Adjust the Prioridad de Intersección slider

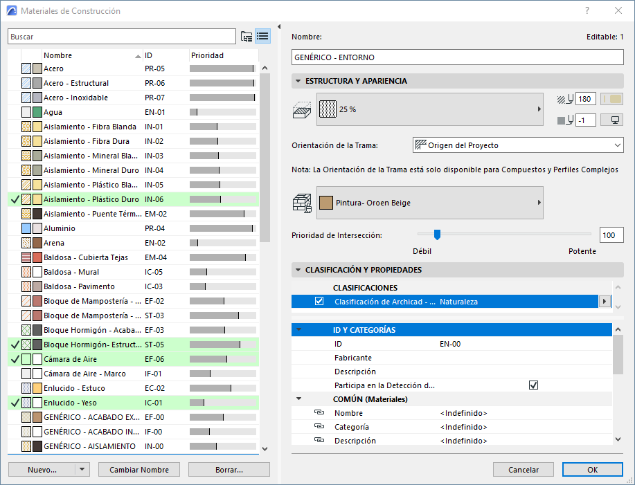point(437,235)
